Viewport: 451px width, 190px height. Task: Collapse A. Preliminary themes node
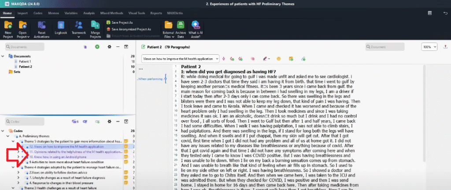pyautogui.click(x=8, y=136)
